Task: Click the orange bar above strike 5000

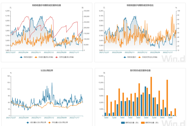Action: click(x=107, y=106)
